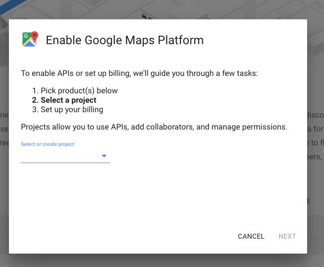
Task: Click step 3 Set up your billing
Action: coord(68,110)
